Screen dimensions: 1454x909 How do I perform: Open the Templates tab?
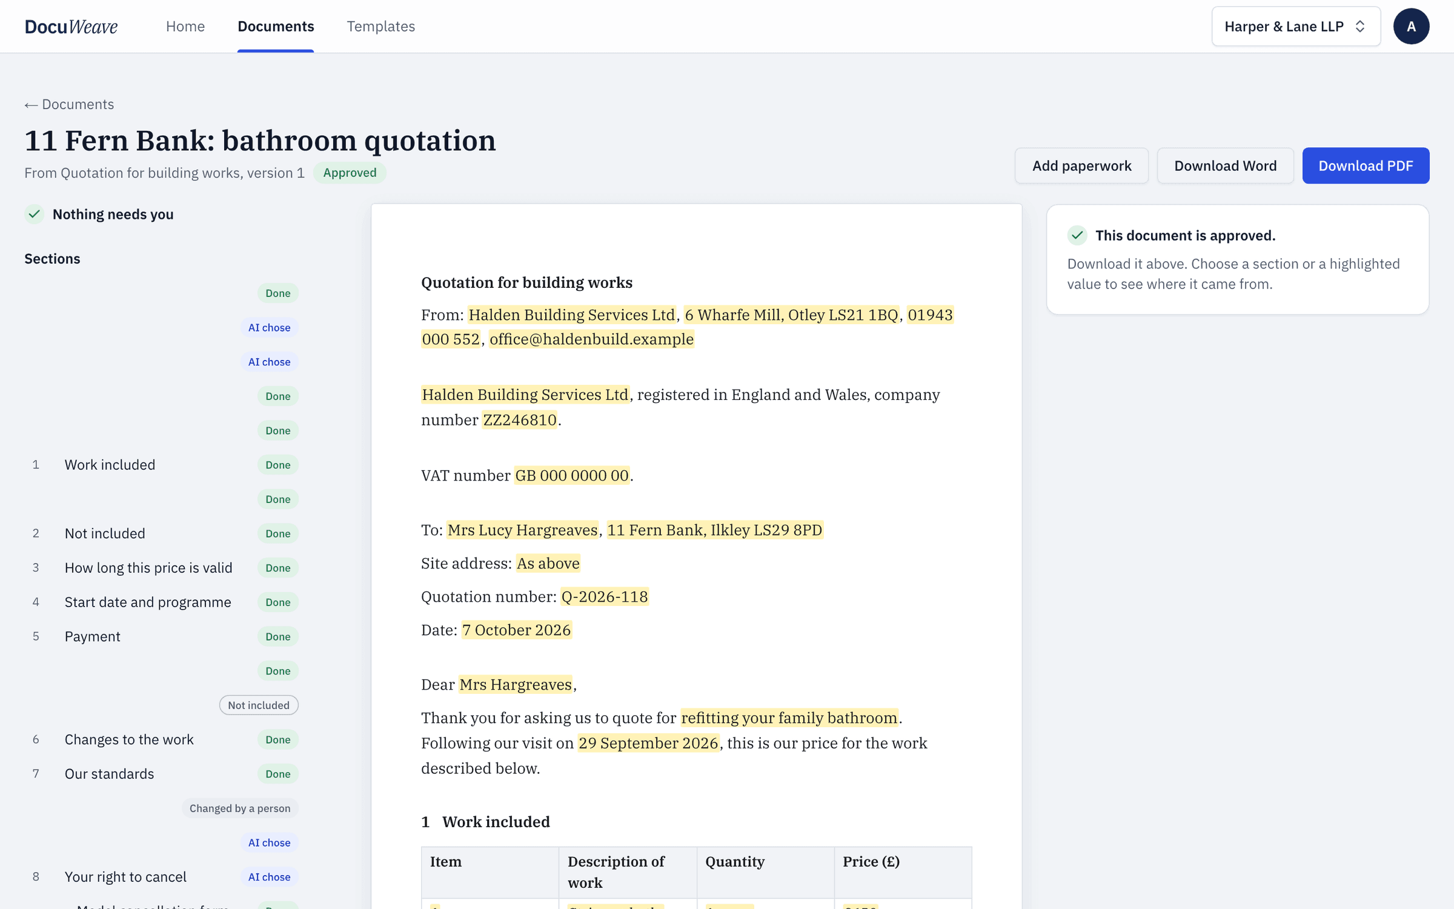pos(380,26)
